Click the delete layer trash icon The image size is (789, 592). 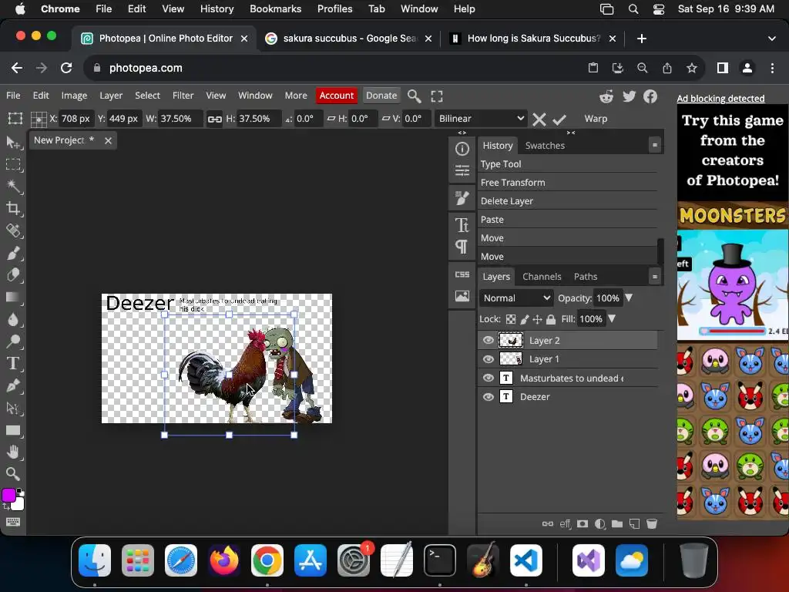652,524
